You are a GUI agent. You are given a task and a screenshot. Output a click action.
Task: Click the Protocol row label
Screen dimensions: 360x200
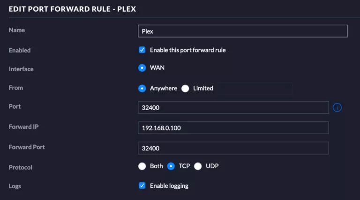(20, 167)
